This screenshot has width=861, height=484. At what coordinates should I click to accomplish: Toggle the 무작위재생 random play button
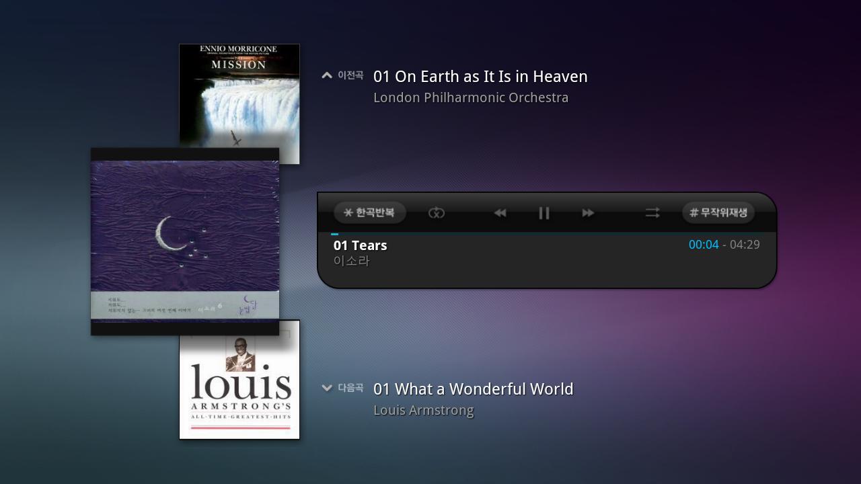coord(718,212)
